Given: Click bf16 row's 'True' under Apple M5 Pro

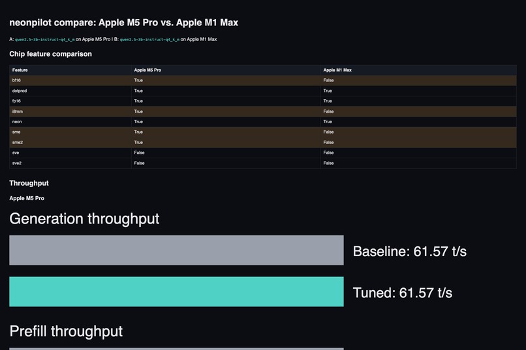Looking at the screenshot, I should 138,80.
